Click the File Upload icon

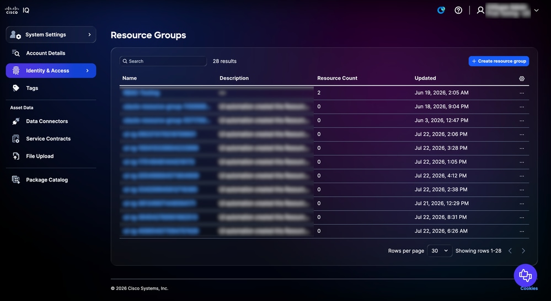[16, 157]
